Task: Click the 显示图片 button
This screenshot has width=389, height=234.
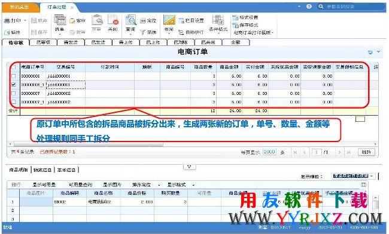Action: click(112, 185)
